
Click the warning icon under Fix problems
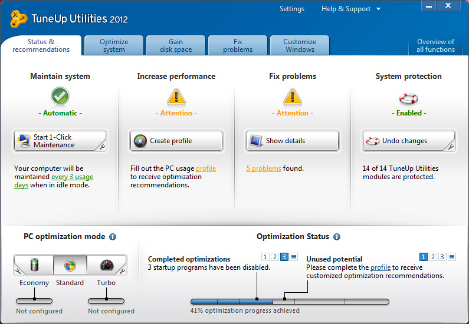[x=292, y=97]
